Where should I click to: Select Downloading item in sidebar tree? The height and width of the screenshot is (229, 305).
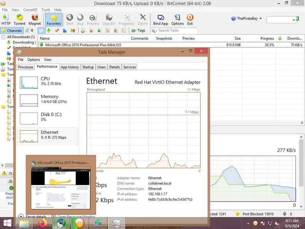click(x=21, y=42)
